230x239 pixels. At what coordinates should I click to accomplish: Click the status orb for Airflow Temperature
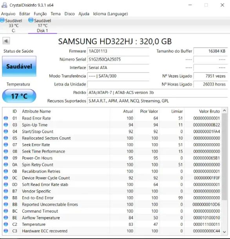tap(6, 217)
